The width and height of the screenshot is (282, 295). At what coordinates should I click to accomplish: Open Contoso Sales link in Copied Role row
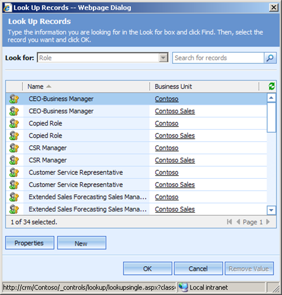tap(174, 136)
